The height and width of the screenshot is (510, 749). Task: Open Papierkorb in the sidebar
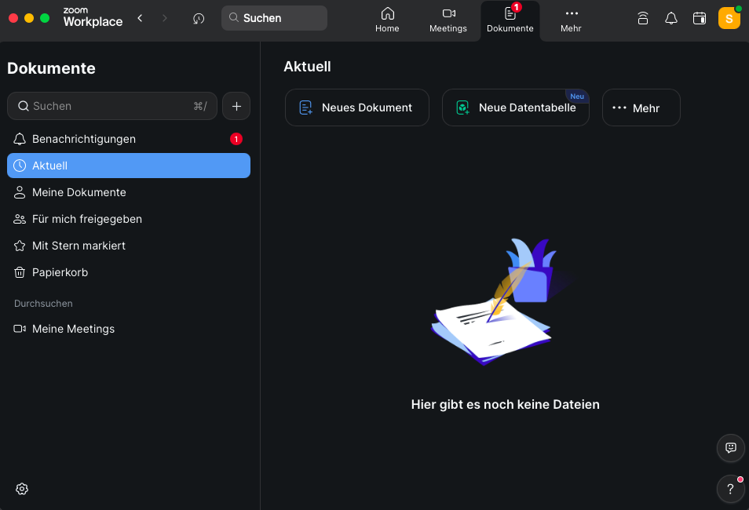click(60, 272)
